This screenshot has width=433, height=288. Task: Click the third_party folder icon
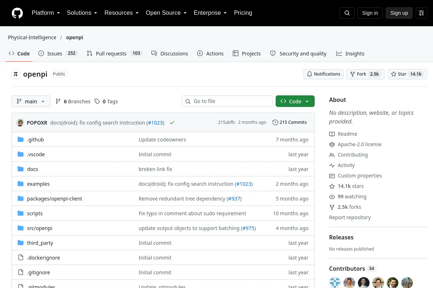[x=21, y=243]
